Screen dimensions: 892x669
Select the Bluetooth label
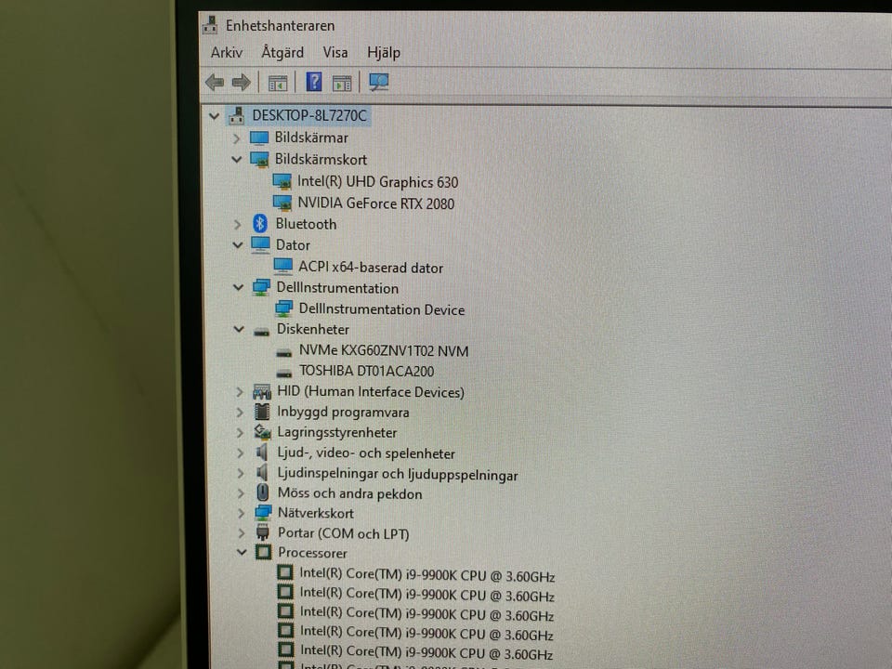pos(306,224)
